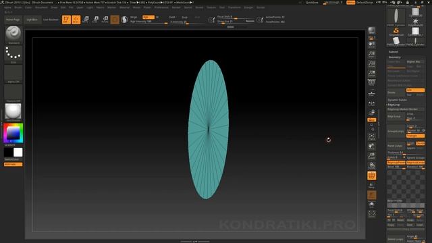The height and width of the screenshot is (243, 432).
Task: Toggle the orange Xyz rotation button
Action: pyautogui.click(x=372, y=120)
